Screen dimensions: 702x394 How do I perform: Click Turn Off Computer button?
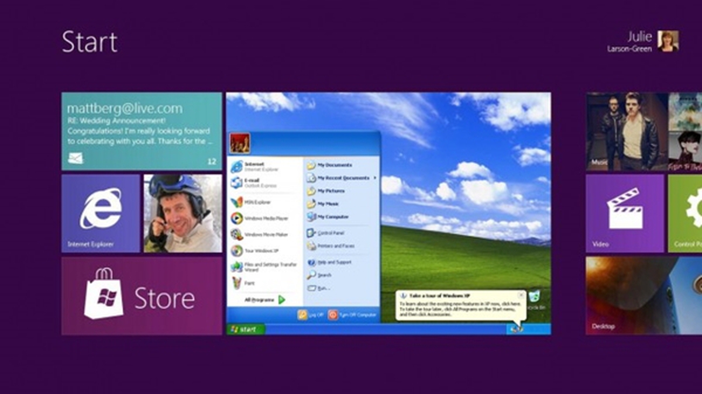pos(352,314)
